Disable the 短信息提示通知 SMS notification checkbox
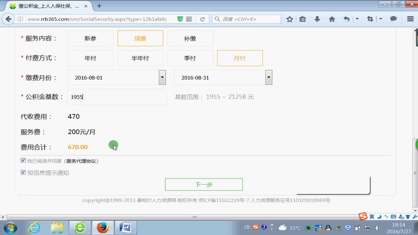The image size is (418, 235). 23,172
